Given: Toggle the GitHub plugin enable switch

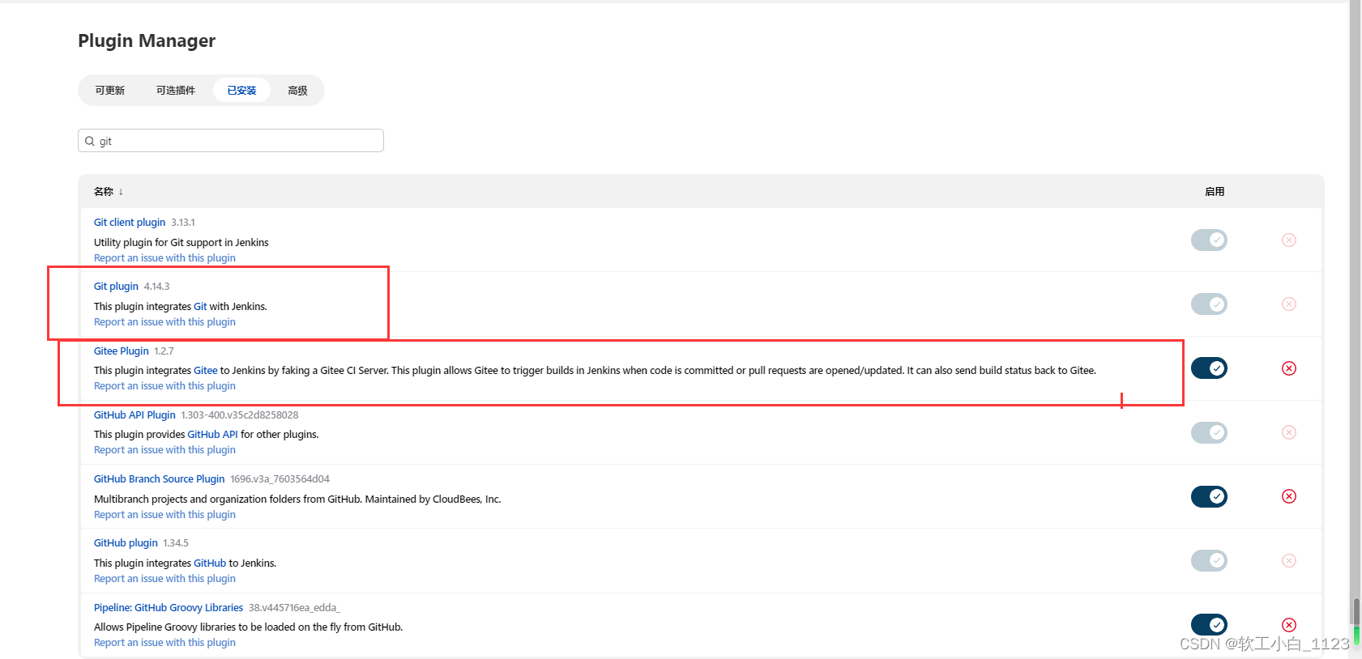Looking at the screenshot, I should tap(1209, 560).
